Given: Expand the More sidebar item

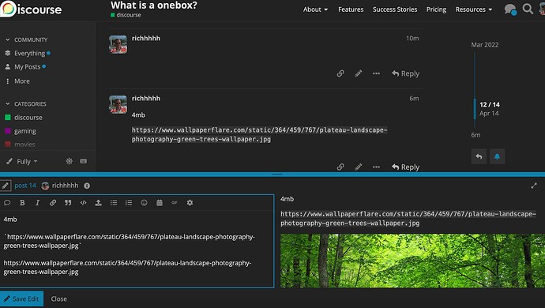Looking at the screenshot, I should pyautogui.click(x=17, y=81).
